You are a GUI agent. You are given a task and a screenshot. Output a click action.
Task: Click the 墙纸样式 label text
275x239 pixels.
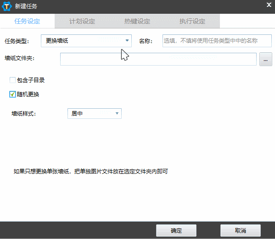click(x=24, y=114)
